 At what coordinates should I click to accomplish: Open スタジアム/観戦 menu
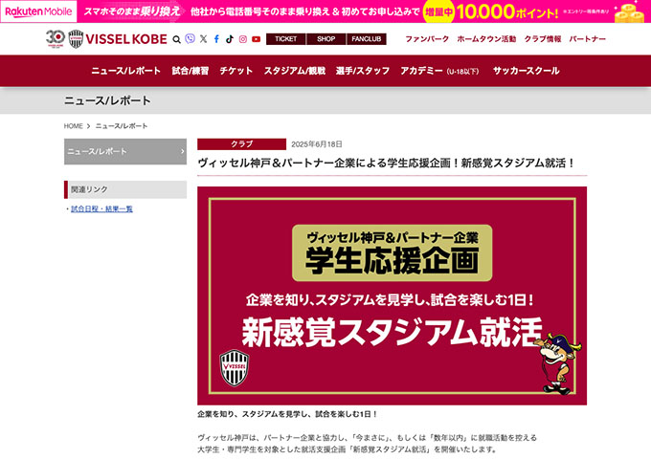[x=294, y=71]
